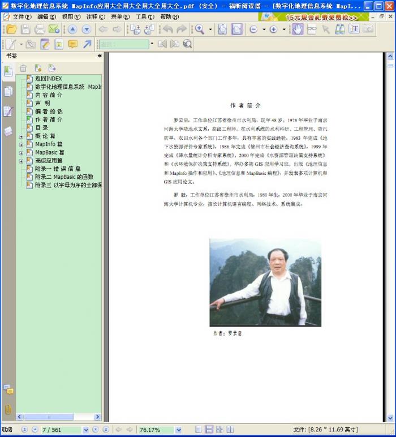Expand the MapInfo 篇 bookmark node
Screen dimensions: 396x437
pyautogui.click(x=21, y=144)
